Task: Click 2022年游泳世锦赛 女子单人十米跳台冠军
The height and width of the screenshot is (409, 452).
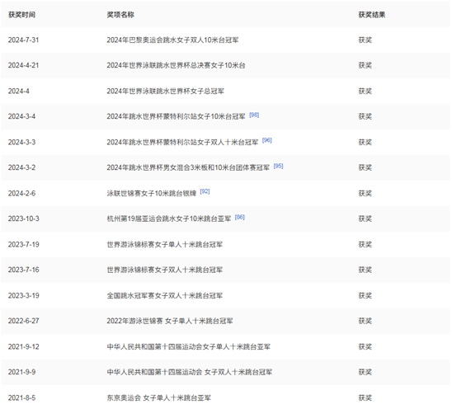Action: pos(170,321)
